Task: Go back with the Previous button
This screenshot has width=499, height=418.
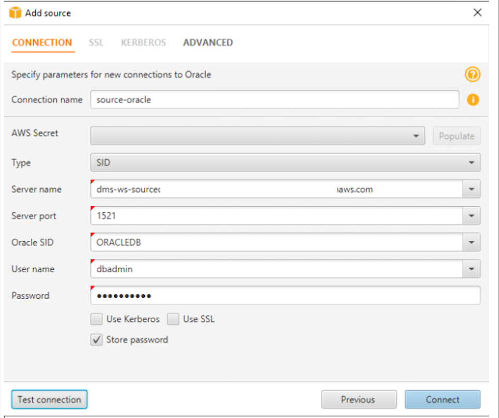Action: coord(358,399)
